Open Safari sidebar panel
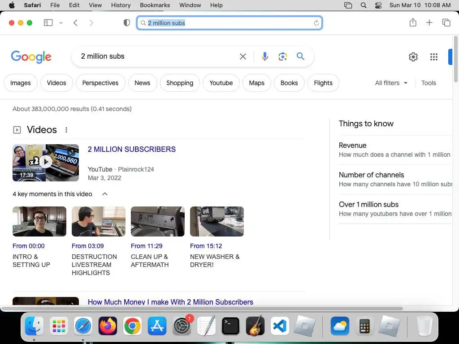This screenshot has width=459, height=344. point(48,23)
